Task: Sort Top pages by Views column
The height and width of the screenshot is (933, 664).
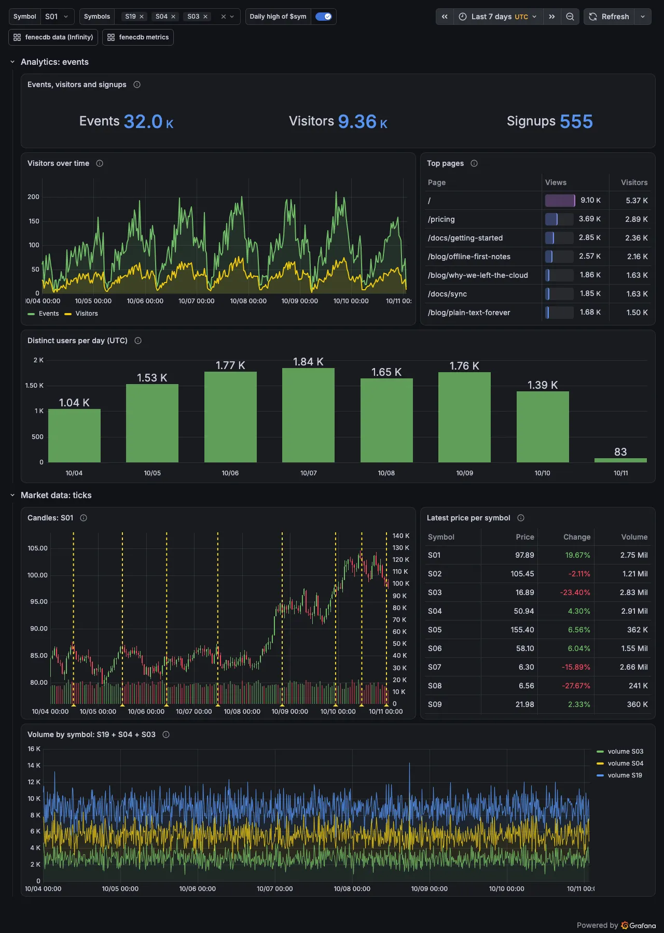Action: tap(556, 182)
